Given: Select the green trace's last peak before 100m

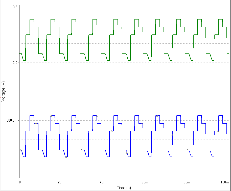Looking at the screenshot, I should pyautogui.click(x=220, y=19).
